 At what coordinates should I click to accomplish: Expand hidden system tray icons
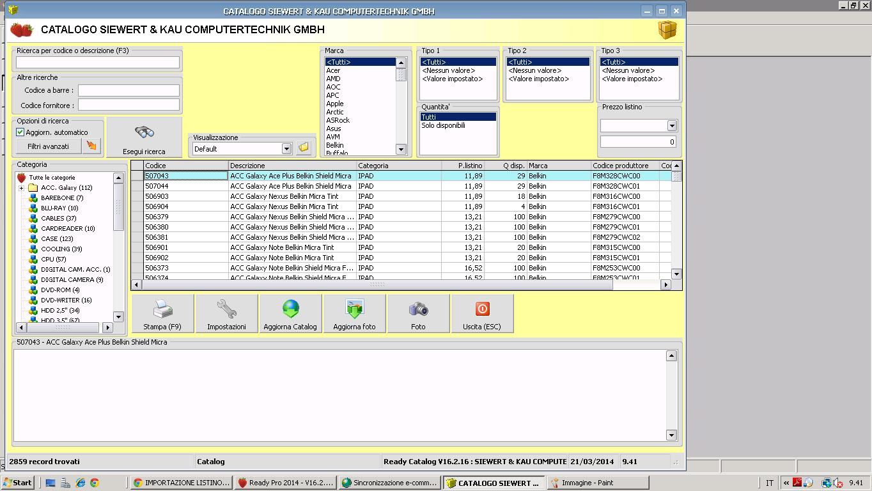(786, 483)
